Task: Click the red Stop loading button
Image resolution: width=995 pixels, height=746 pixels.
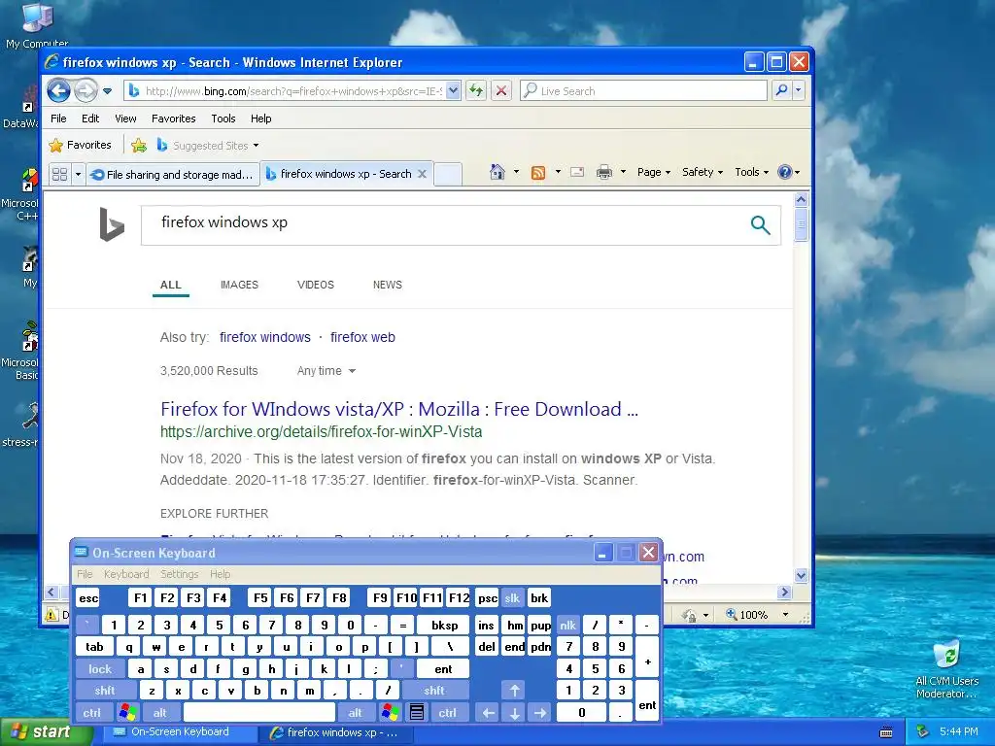Action: [501, 90]
